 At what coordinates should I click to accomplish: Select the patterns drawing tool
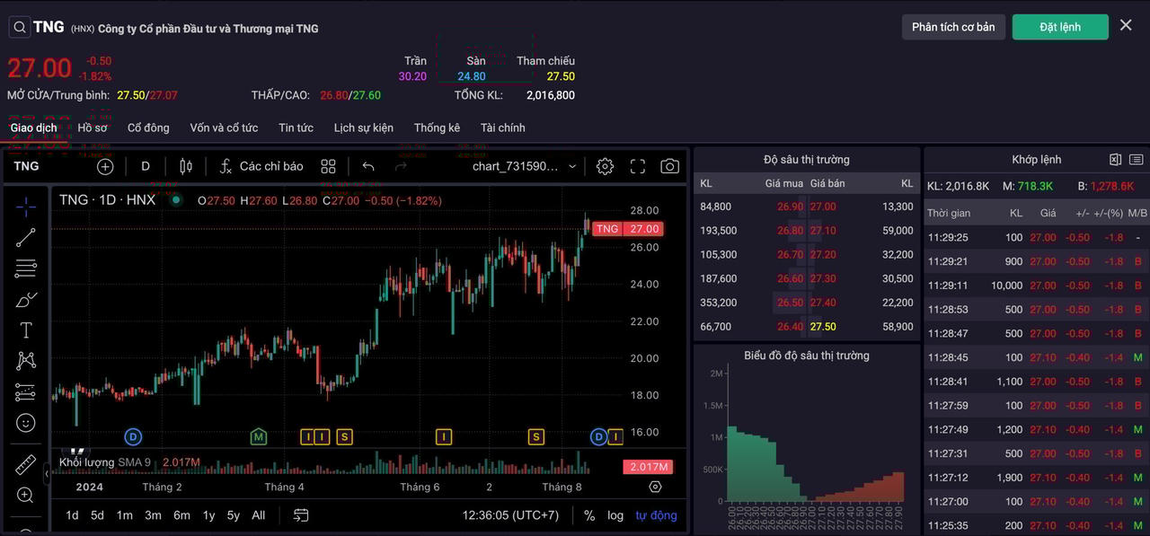click(26, 361)
